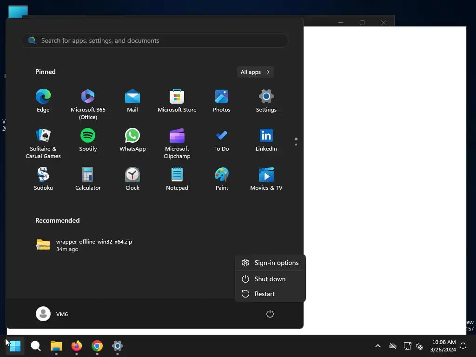Launch Notepad
The width and height of the screenshot is (476, 357).
coord(177,179)
